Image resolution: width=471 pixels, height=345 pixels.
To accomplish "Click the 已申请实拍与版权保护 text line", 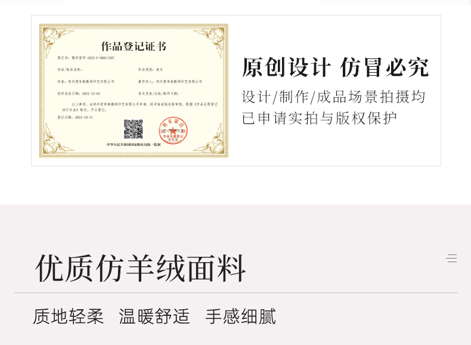I will point(320,118).
